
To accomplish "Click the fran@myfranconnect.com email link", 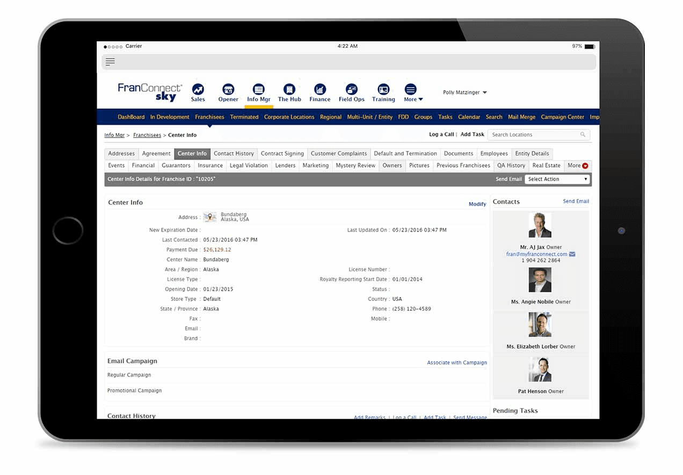I will (x=536, y=254).
